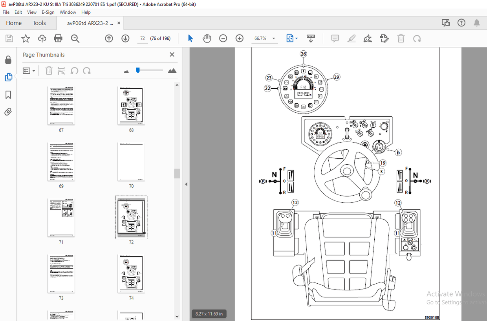This screenshot has height=321, width=487.
Task: Open the zoom percentage dropdown
Action: pyautogui.click(x=273, y=38)
